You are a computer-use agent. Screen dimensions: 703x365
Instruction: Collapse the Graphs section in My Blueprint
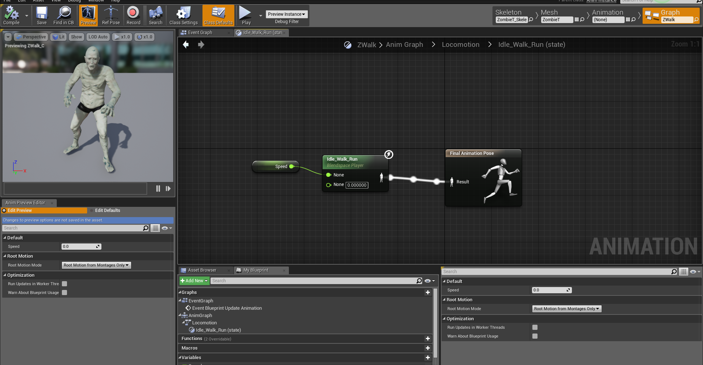point(180,293)
